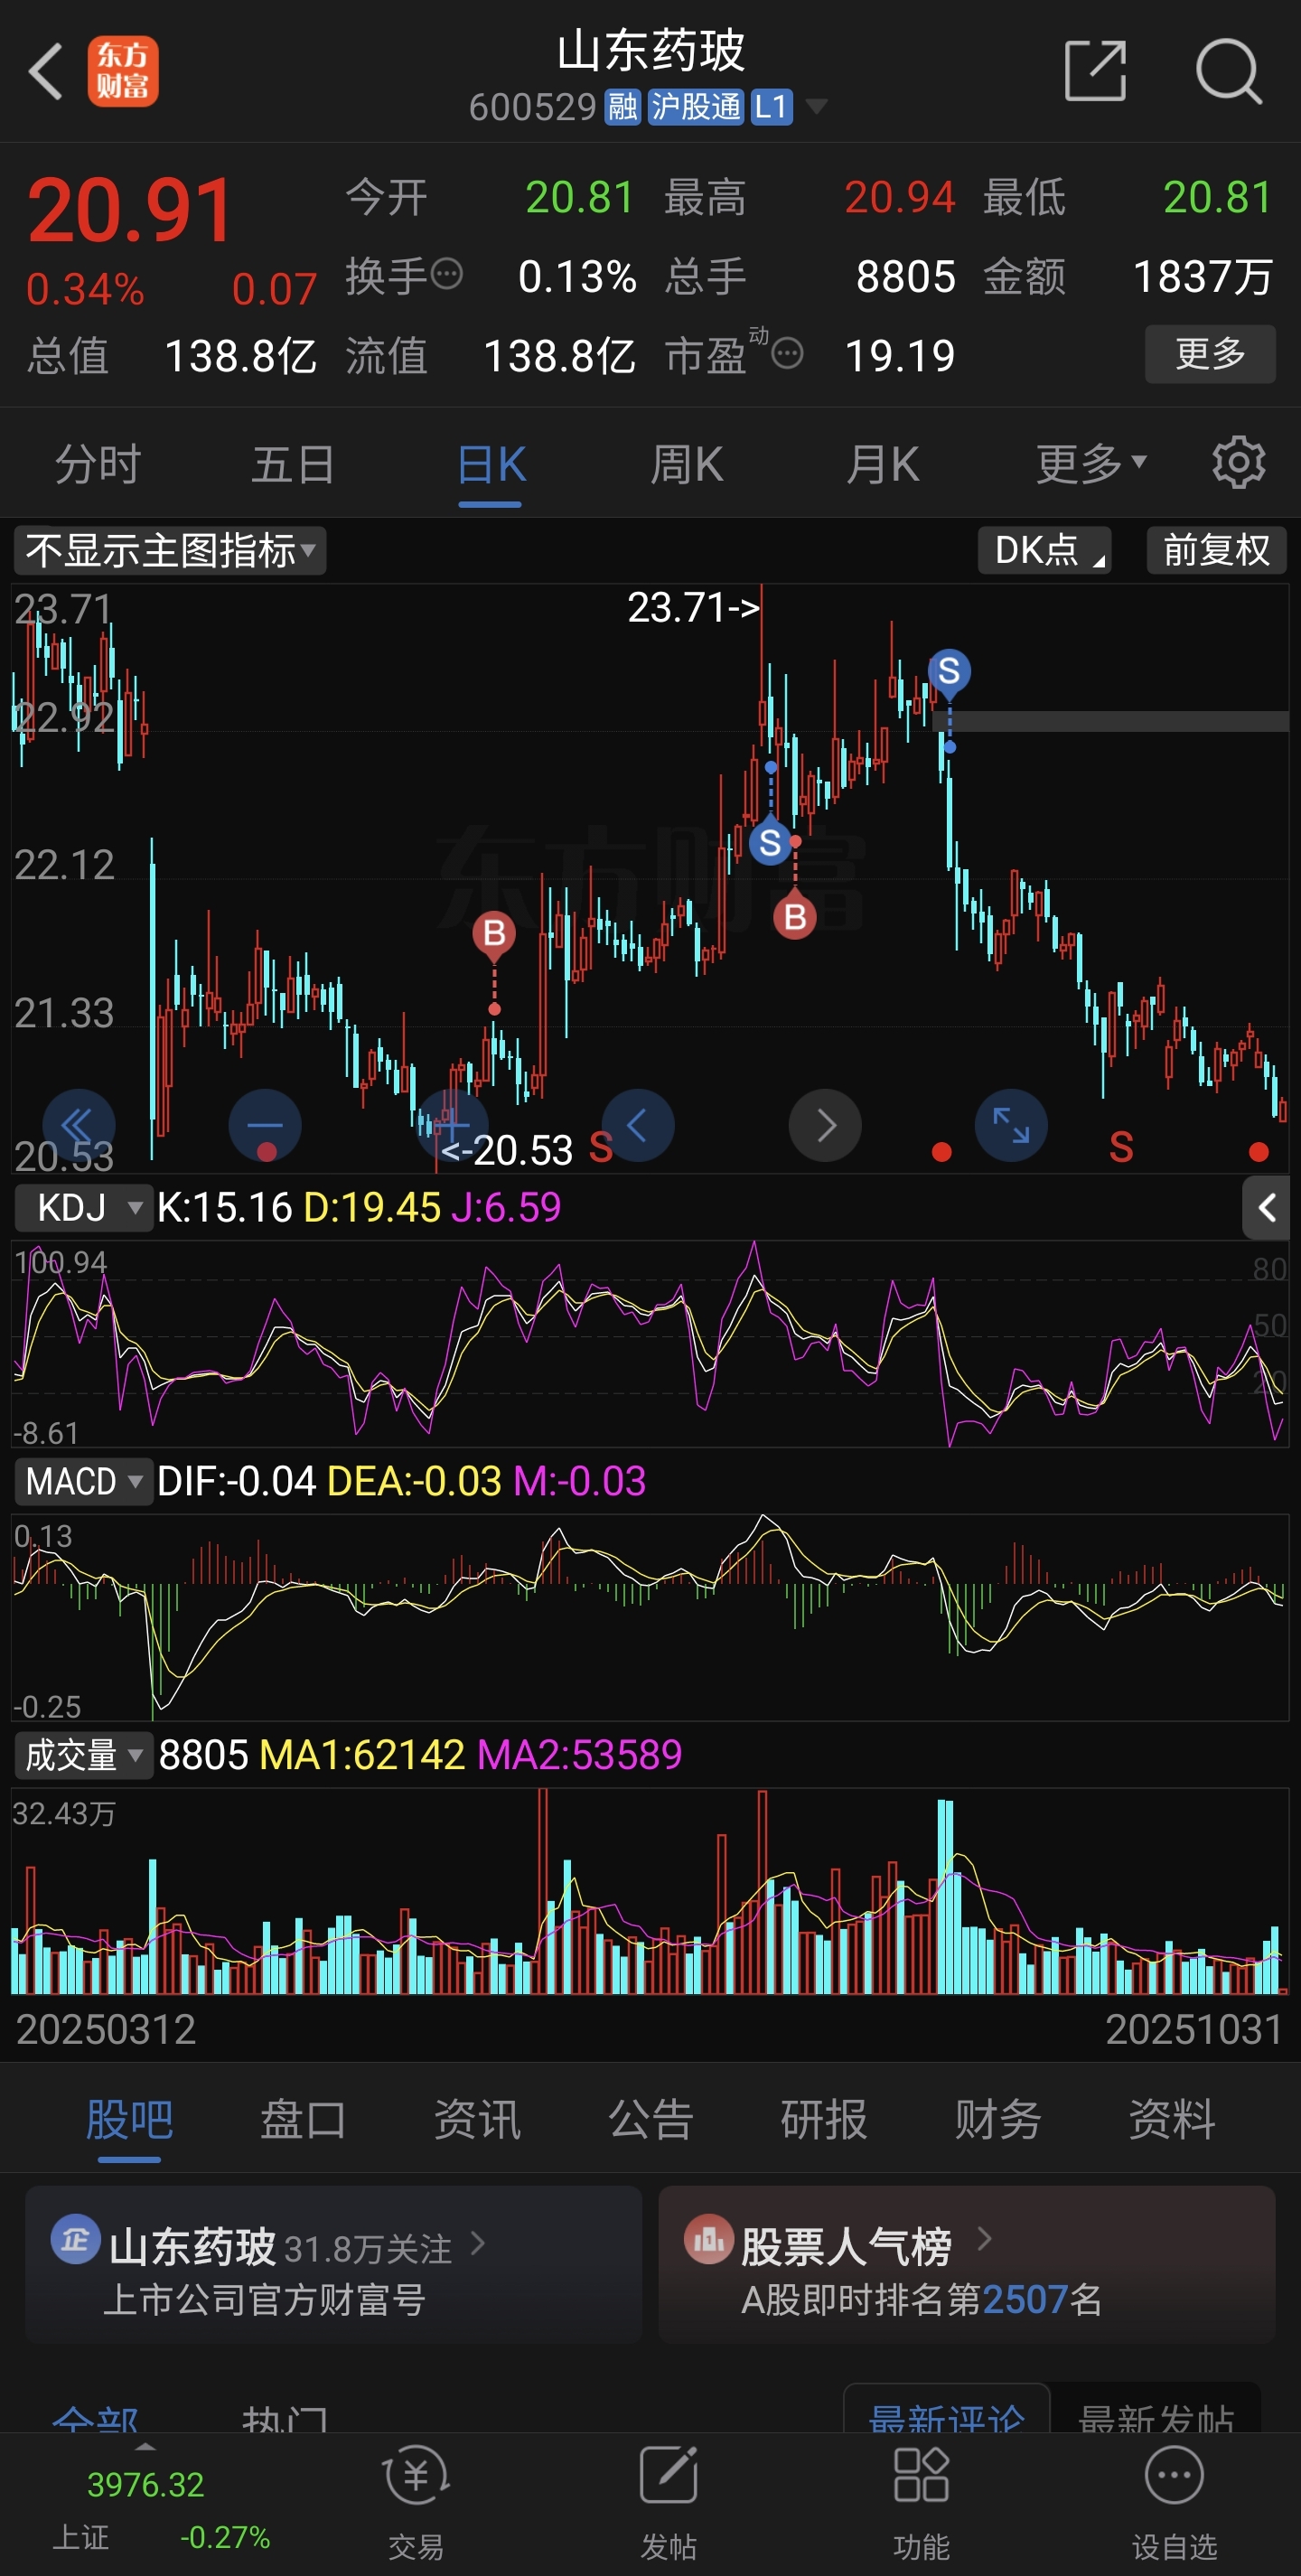Tap current price 20.91
The width and height of the screenshot is (1301, 2576).
click(130, 210)
